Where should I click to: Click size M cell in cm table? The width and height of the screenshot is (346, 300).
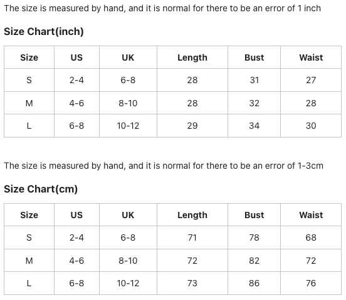tap(29, 261)
